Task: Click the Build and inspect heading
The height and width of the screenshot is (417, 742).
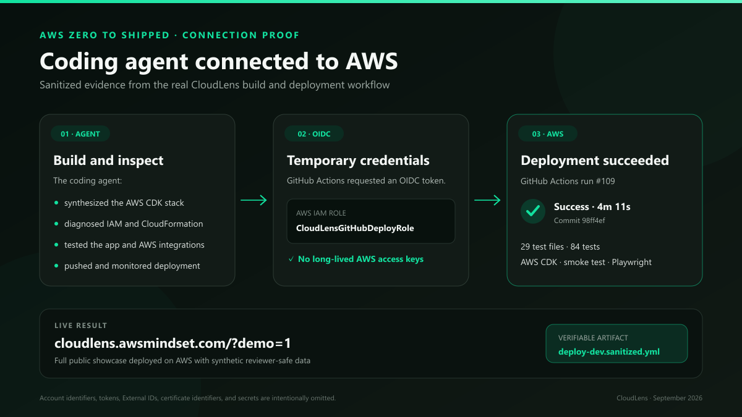Action: click(x=108, y=161)
